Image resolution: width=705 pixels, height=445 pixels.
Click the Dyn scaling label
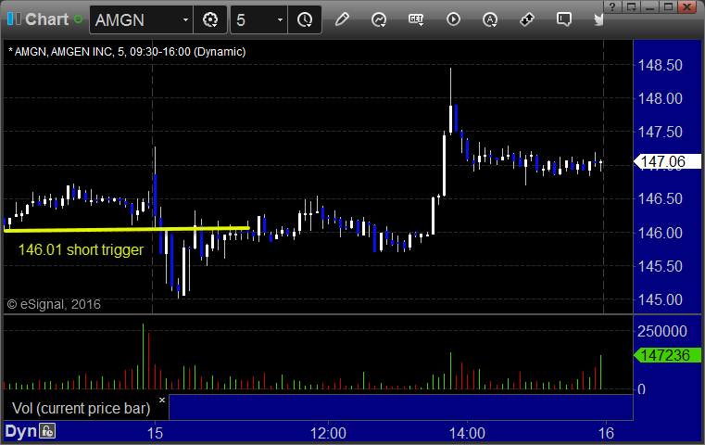pos(20,431)
